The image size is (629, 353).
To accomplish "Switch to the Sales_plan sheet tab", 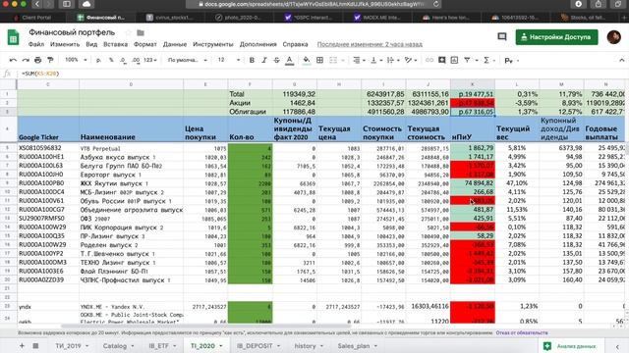I will pyautogui.click(x=357, y=346).
